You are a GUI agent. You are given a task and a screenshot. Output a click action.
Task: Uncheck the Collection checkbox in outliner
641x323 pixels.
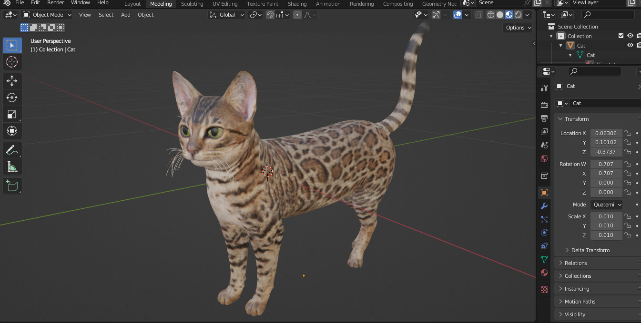click(621, 36)
